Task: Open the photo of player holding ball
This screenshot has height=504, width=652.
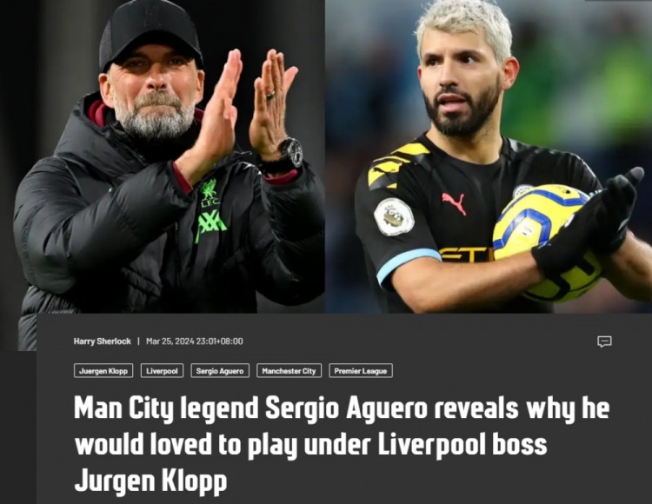Action: tap(489, 156)
